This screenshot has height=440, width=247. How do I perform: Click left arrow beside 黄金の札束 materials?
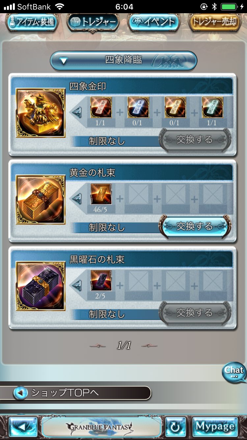(x=77, y=199)
